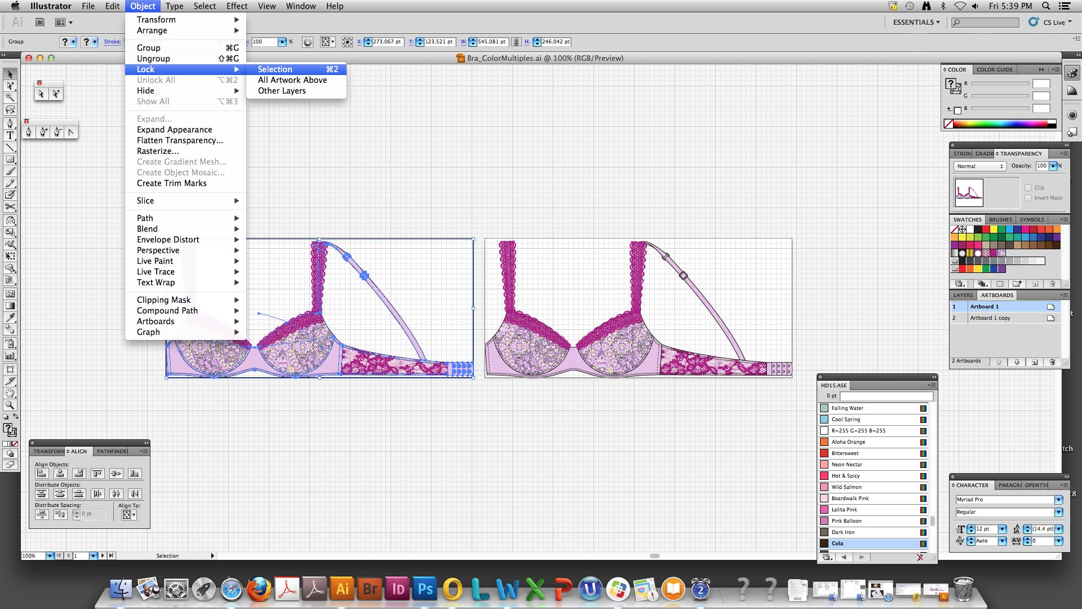Click the Illustrator icon in Dock

[x=342, y=590]
